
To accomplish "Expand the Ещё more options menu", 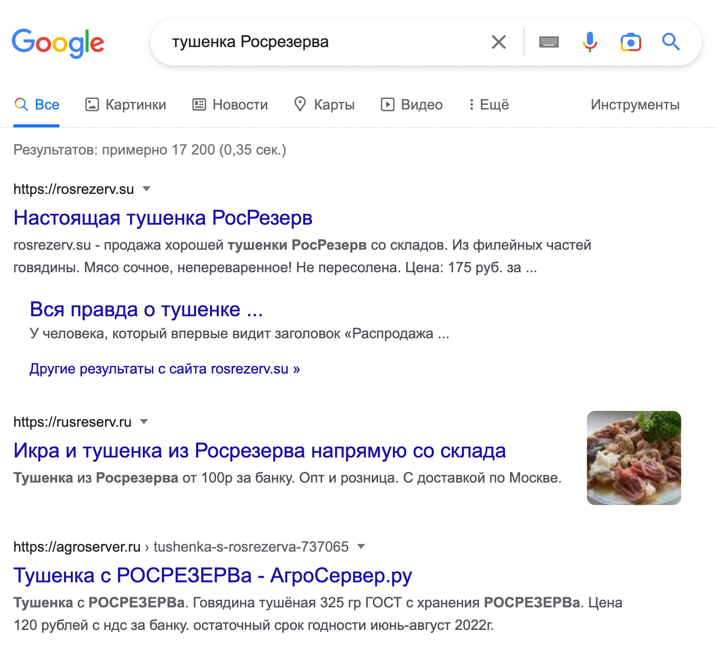I will pyautogui.click(x=489, y=105).
